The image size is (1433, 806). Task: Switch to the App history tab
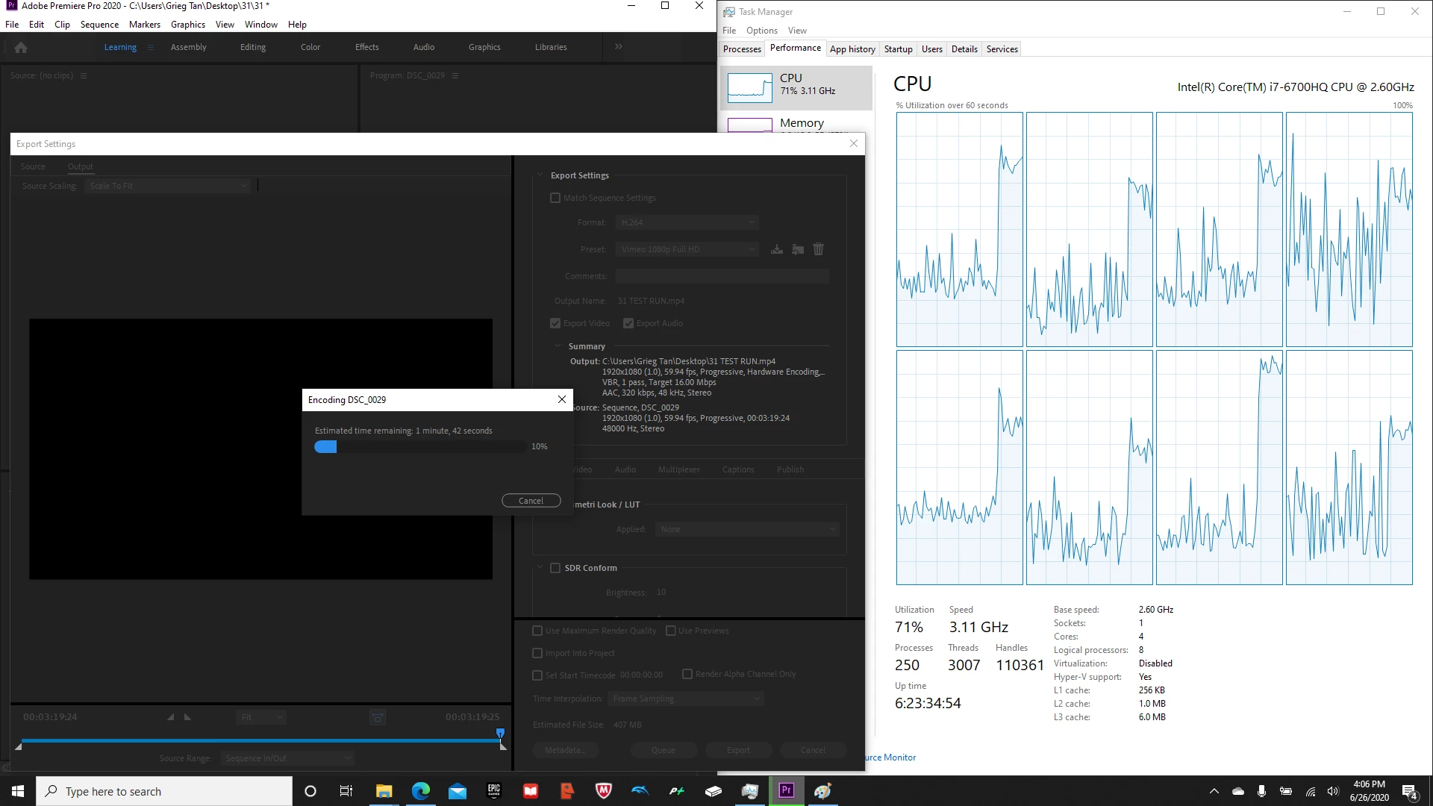pos(852,49)
